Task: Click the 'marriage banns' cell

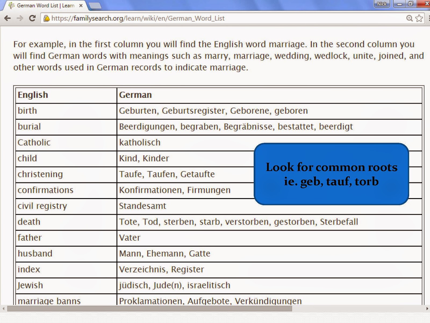Action: pyautogui.click(x=66, y=300)
